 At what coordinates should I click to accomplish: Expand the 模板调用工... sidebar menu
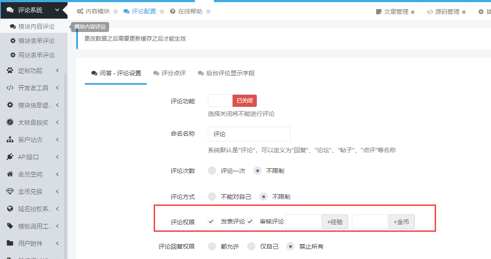57,226
